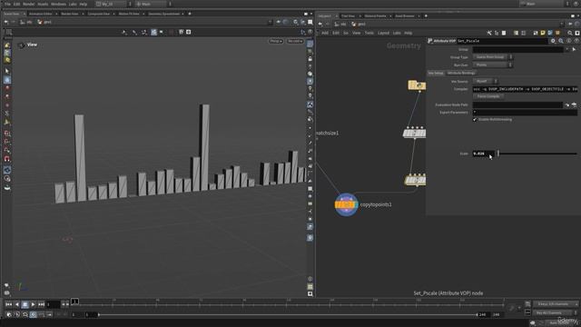The image size is (581, 327).
Task: Open network editor Tools menu
Action: (x=369, y=33)
